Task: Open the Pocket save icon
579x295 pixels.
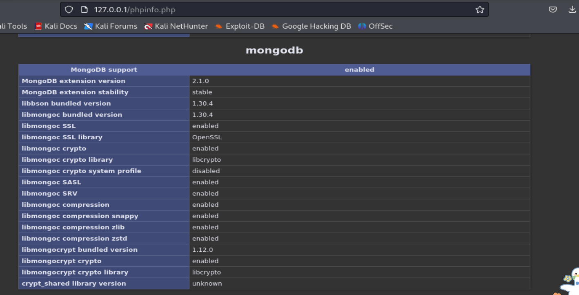Action: pos(552,9)
